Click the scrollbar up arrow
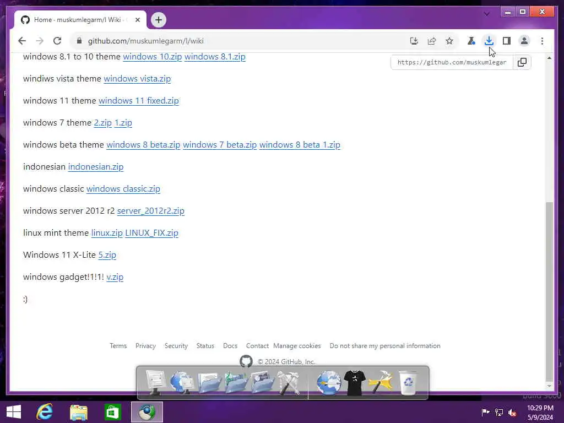 pyautogui.click(x=549, y=58)
